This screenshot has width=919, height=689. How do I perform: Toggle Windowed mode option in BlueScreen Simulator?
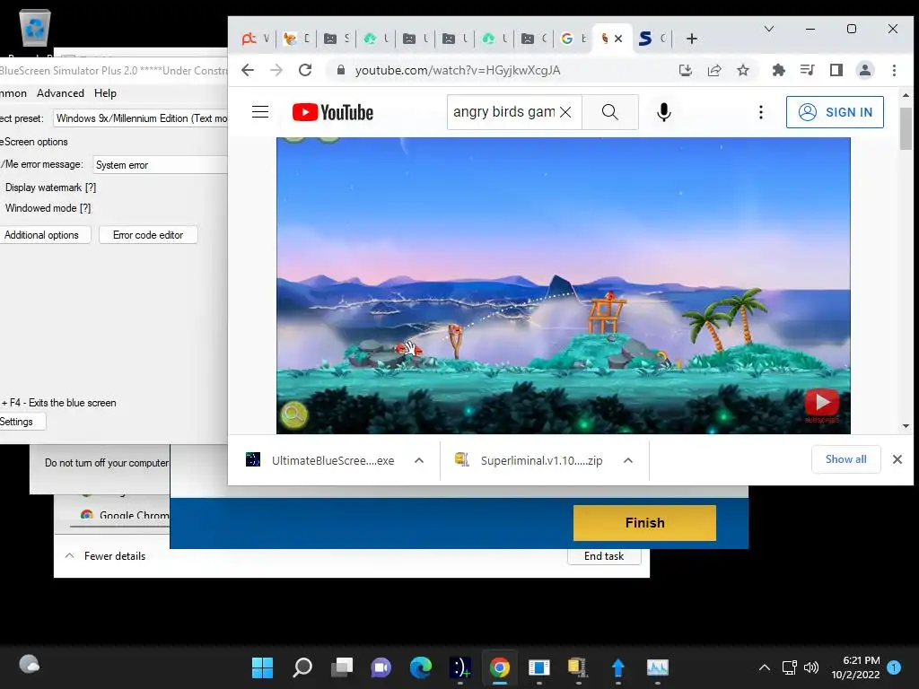48,208
